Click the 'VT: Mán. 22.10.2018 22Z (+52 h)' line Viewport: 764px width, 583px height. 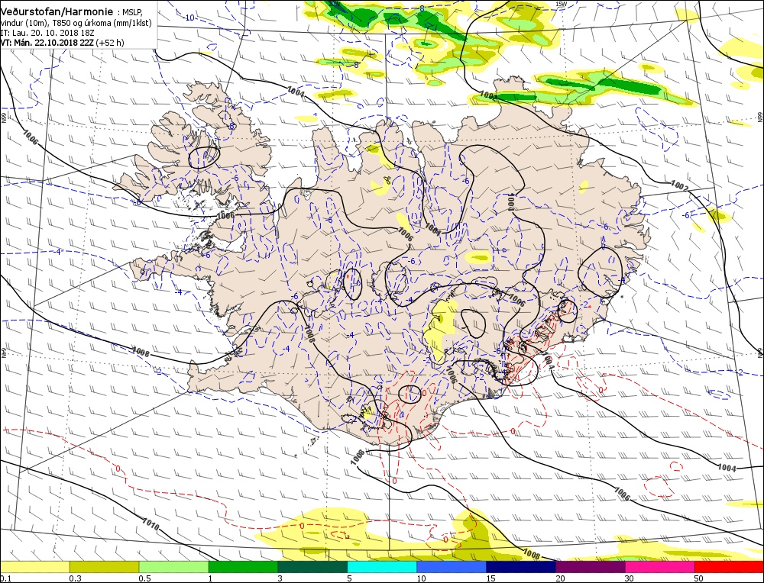point(62,43)
